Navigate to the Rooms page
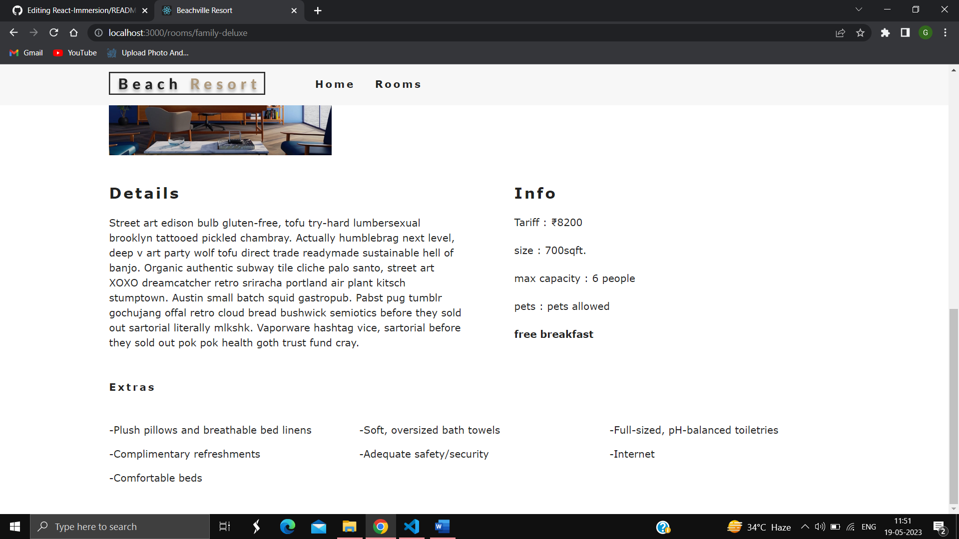Viewport: 959px width, 539px height. (398, 84)
